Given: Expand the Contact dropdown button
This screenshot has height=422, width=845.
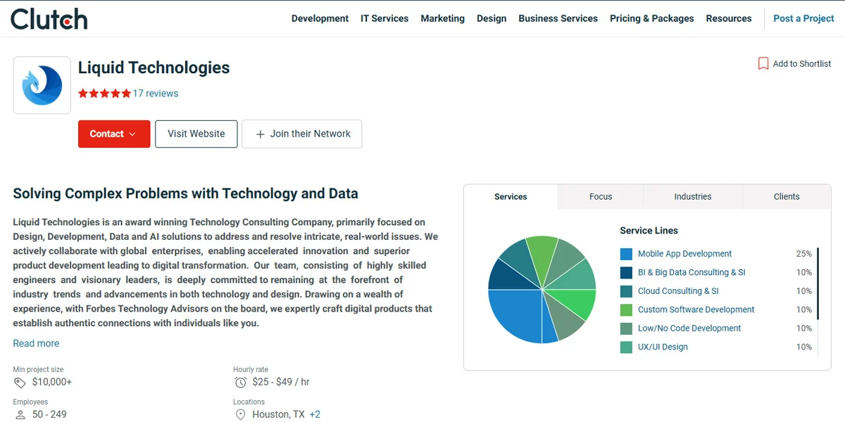Looking at the screenshot, I should [114, 134].
